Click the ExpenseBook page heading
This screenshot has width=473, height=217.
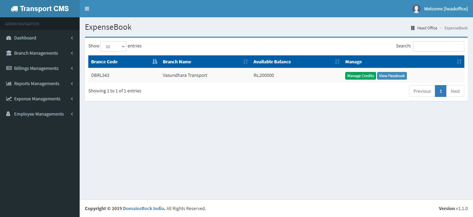tap(108, 27)
